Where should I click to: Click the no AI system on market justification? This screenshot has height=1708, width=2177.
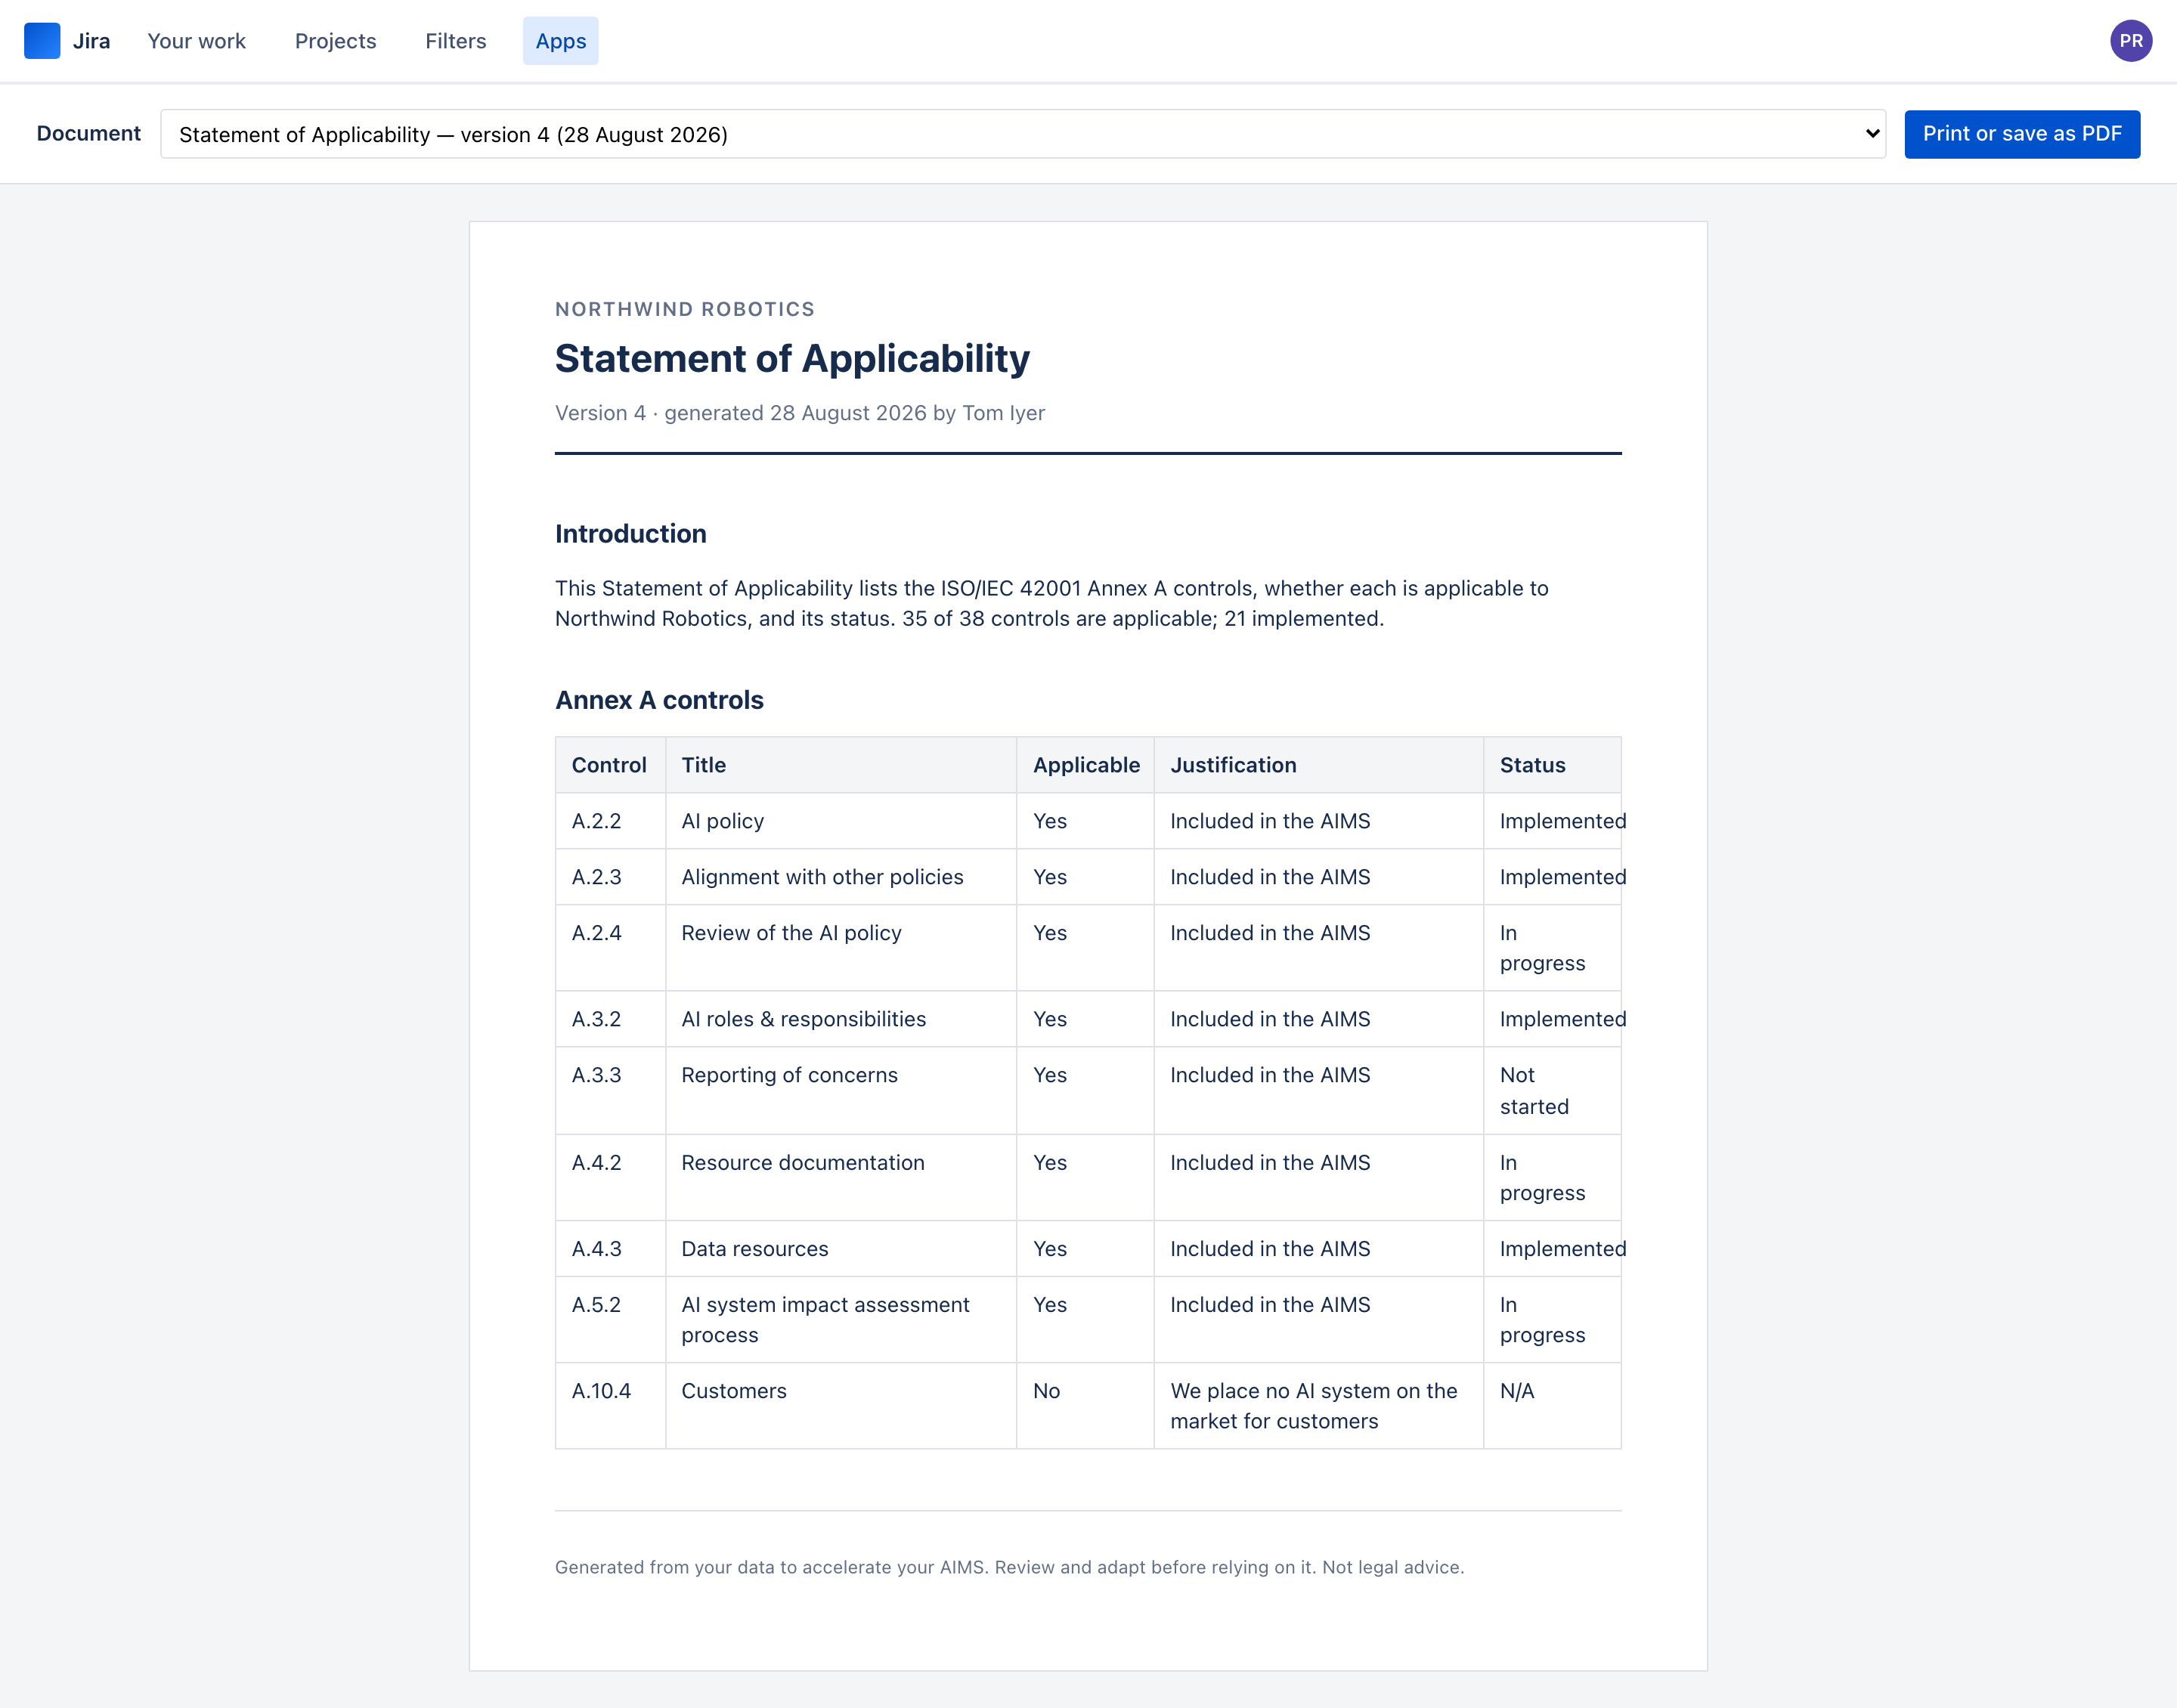[x=1319, y=1406]
